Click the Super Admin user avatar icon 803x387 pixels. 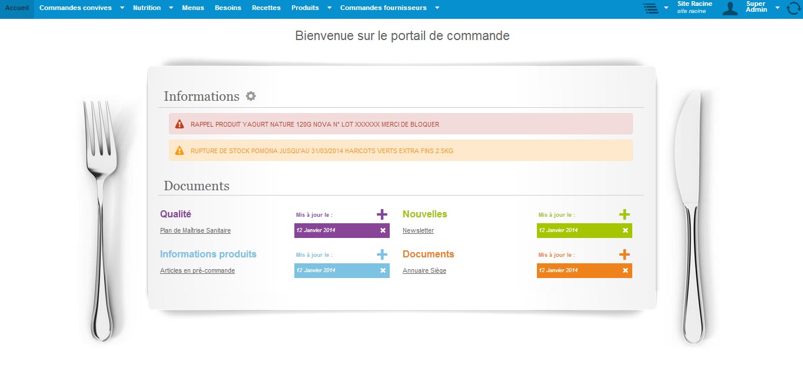[730, 8]
